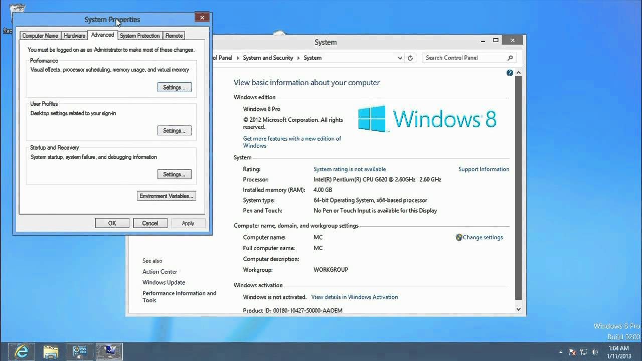Click the Control Panel taskbar icon
The height and width of the screenshot is (361, 642).
[80, 351]
